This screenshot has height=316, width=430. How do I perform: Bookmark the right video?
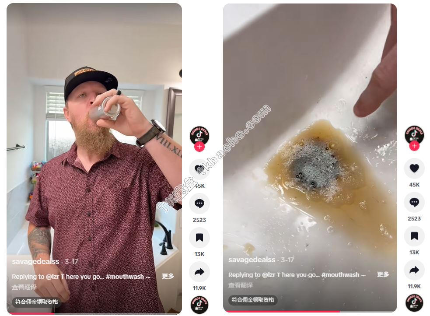[414, 236]
